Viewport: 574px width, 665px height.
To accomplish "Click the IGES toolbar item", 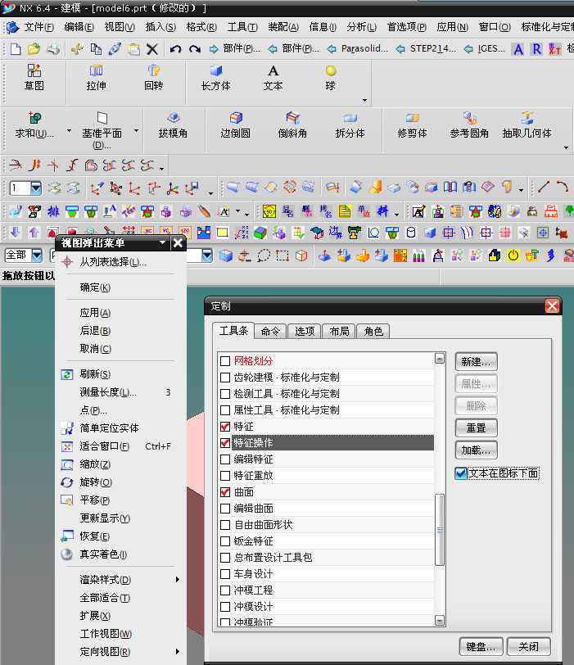I will pyautogui.click(x=484, y=49).
